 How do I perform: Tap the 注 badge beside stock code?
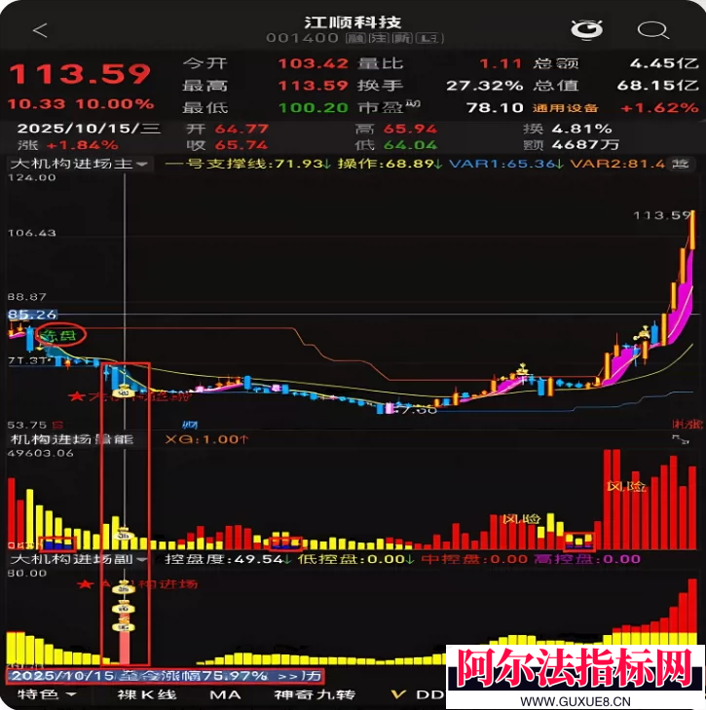coord(379,38)
